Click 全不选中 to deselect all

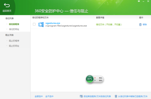pyautogui.click(x=49, y=96)
